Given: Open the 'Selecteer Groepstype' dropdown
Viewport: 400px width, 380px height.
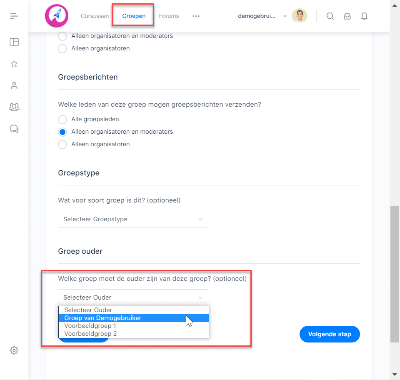Looking at the screenshot, I should pos(133,219).
